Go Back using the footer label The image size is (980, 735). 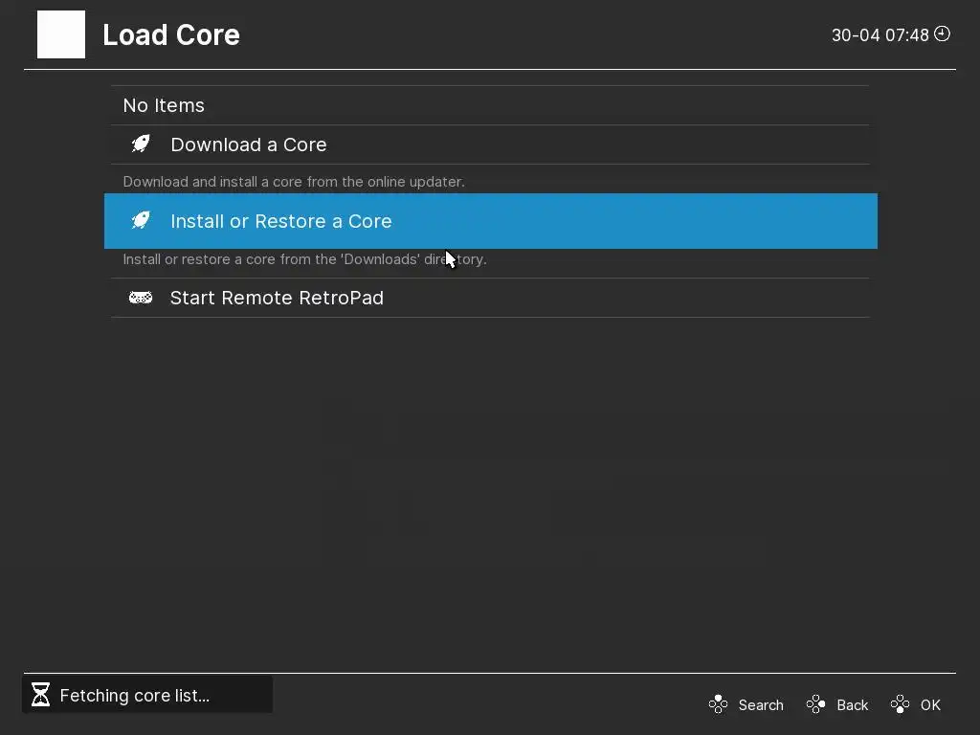point(852,705)
